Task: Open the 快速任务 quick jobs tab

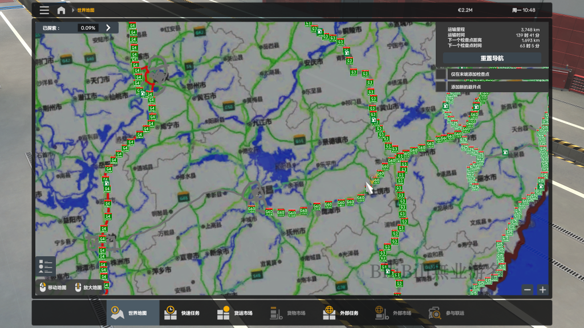Action: pyautogui.click(x=184, y=313)
